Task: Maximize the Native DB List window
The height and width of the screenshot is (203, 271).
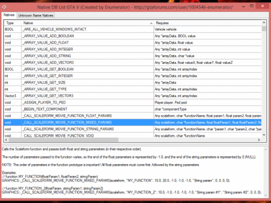Action: [252, 6]
